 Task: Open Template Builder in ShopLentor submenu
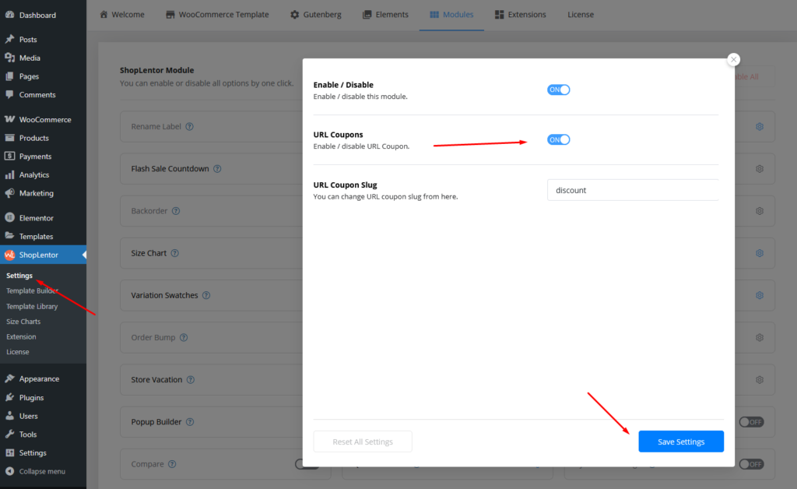click(32, 290)
